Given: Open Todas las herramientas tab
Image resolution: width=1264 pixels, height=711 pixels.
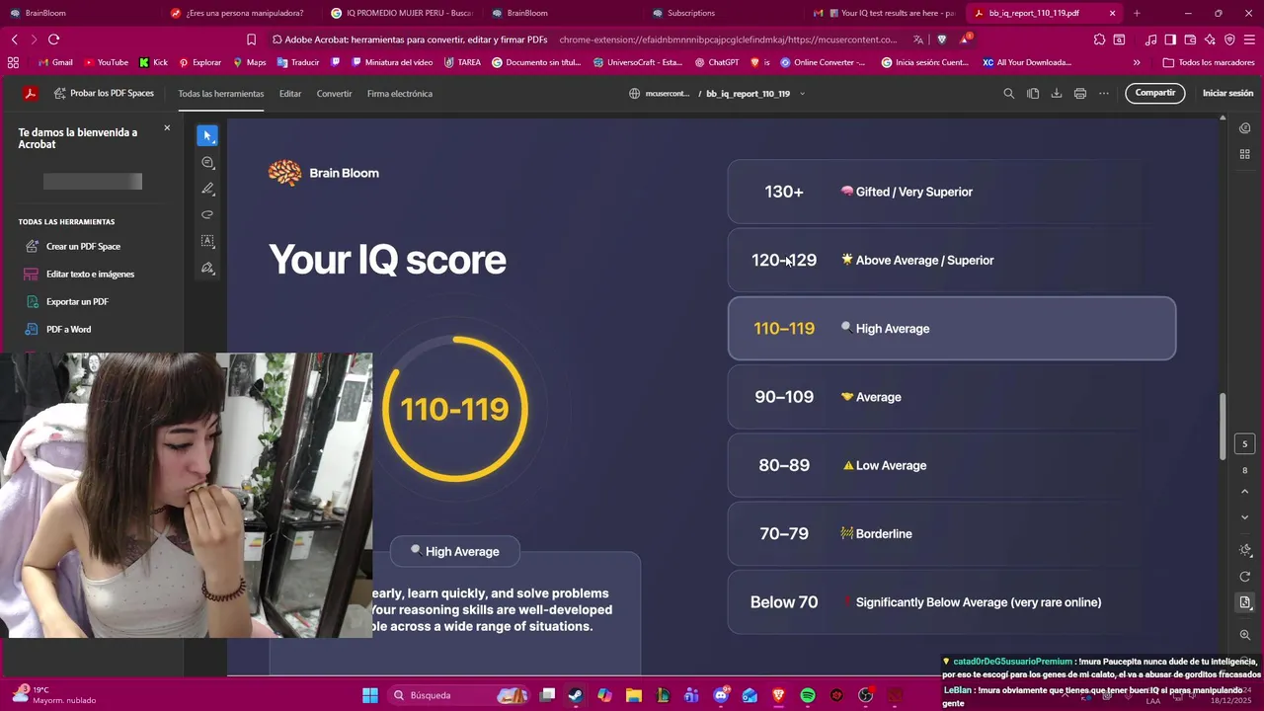Looking at the screenshot, I should (x=221, y=94).
